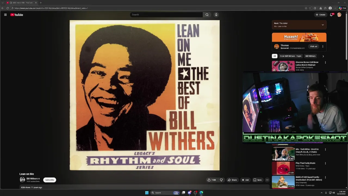The width and height of the screenshot is (348, 196).
Task: Open the Copilot Chat button
Action: 342,8
